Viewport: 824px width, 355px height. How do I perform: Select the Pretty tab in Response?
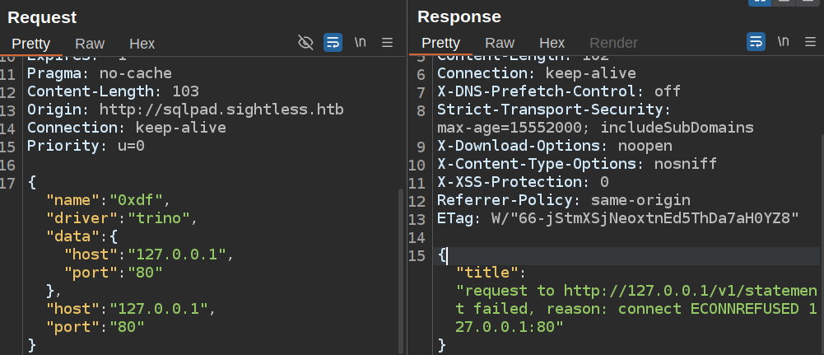pyautogui.click(x=441, y=43)
